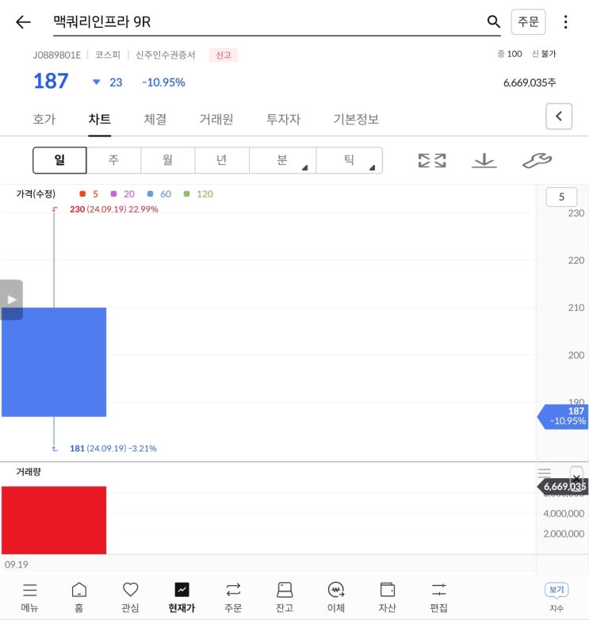Click the box showing 5 on price axis

point(561,197)
